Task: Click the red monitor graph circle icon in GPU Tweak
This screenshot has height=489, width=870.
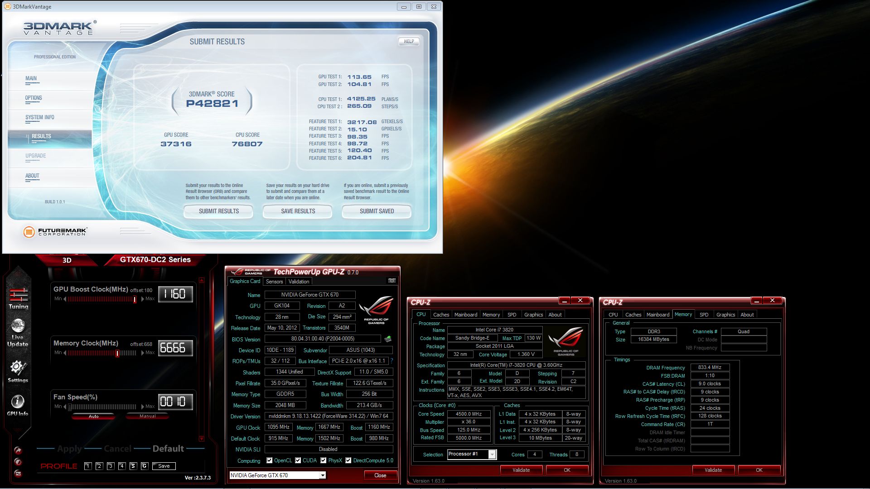Action: click(18, 473)
